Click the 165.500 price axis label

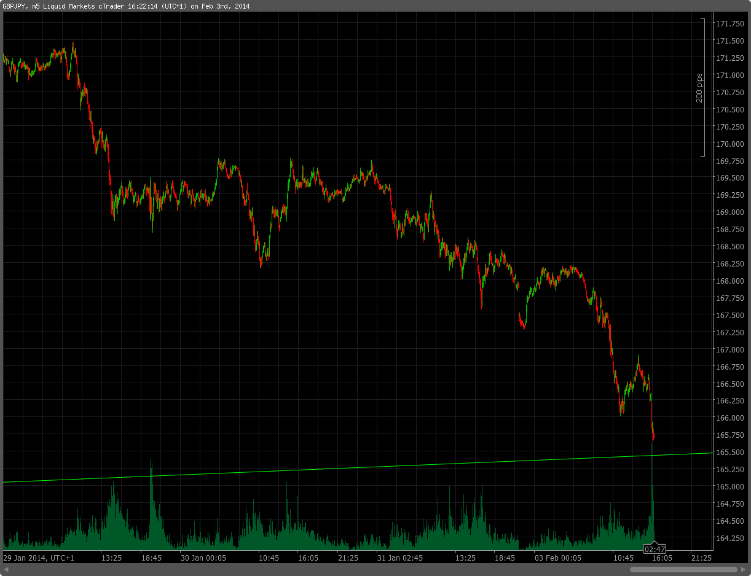pos(729,453)
